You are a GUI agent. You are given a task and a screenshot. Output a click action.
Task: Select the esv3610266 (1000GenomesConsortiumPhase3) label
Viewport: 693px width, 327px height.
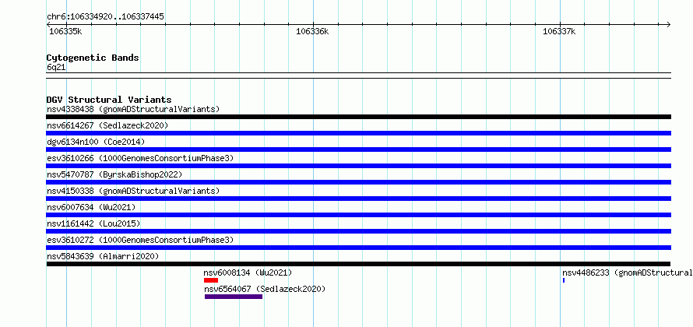(x=140, y=158)
